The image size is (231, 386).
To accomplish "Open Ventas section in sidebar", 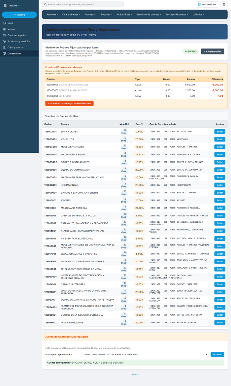I will [x=19, y=29].
